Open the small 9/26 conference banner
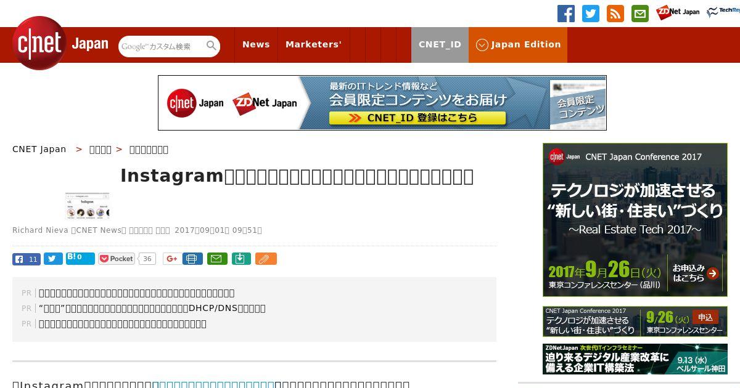 coord(635,321)
